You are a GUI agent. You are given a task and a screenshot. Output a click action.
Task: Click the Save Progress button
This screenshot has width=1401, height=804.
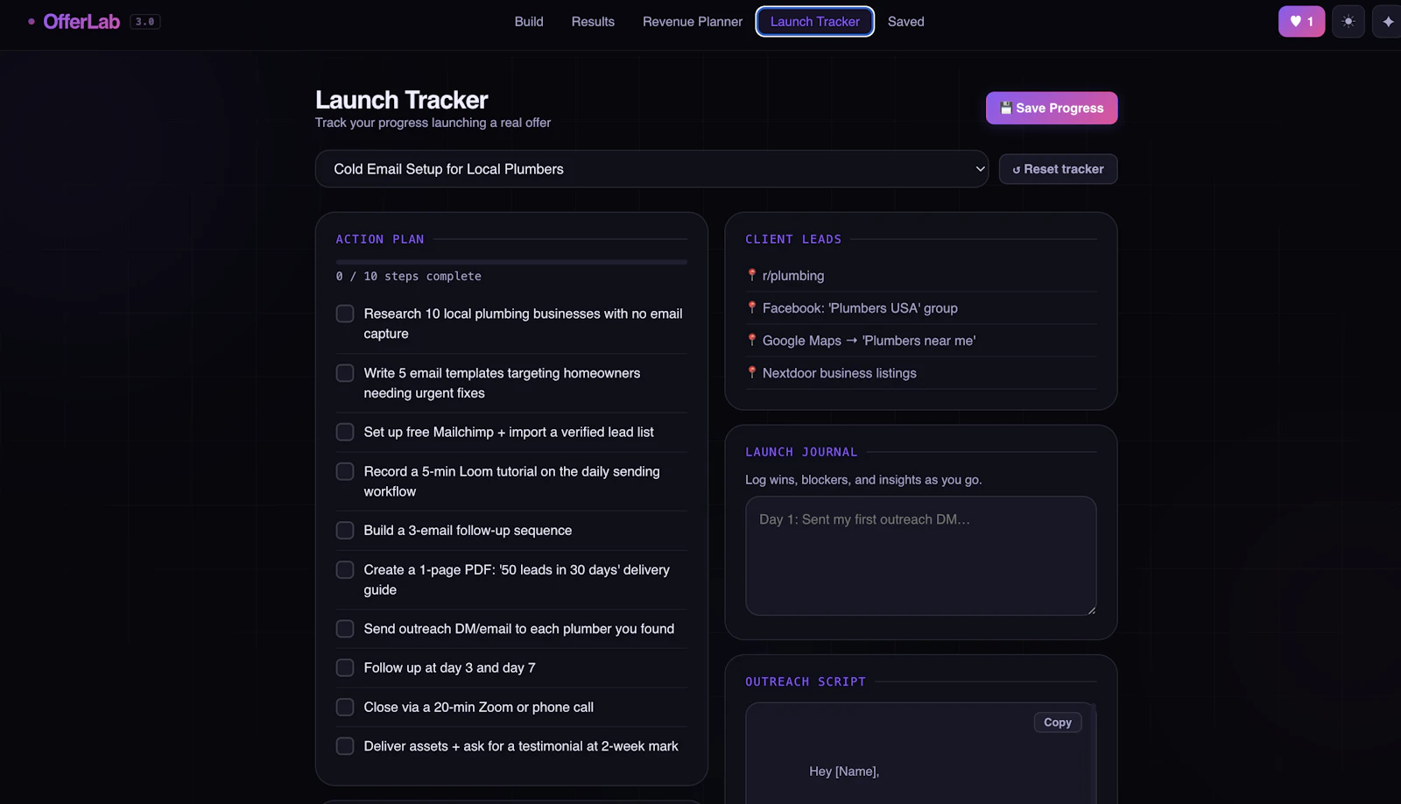pyautogui.click(x=1052, y=108)
